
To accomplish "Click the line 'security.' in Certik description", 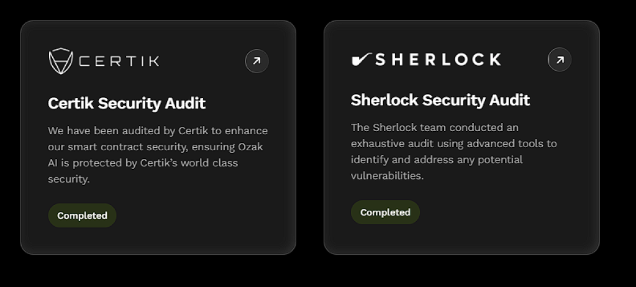I will coord(69,179).
